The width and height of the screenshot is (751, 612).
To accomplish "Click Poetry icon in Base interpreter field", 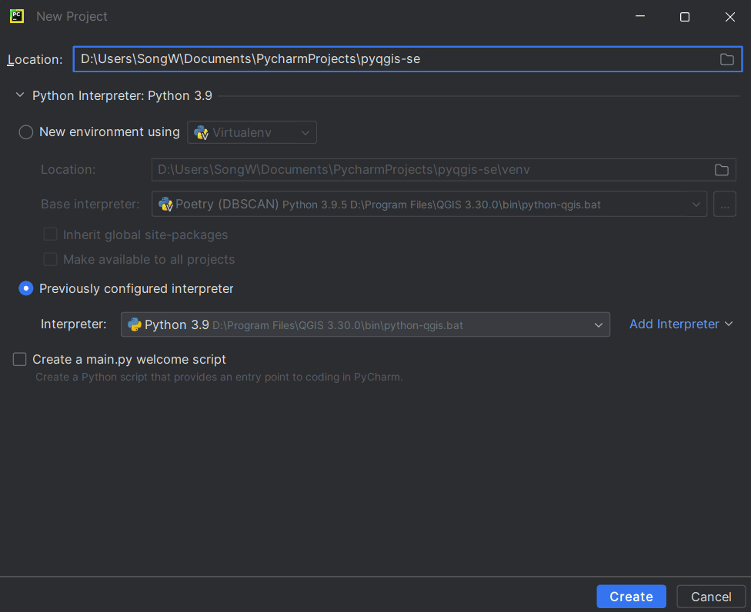I will click(165, 205).
